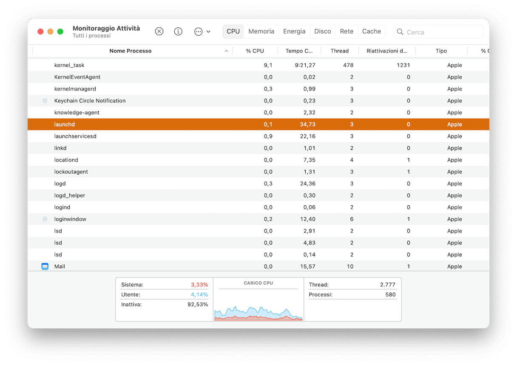Viewport: 517px width, 365px height.
Task: Select the logd_helper process
Action: [x=258, y=195]
